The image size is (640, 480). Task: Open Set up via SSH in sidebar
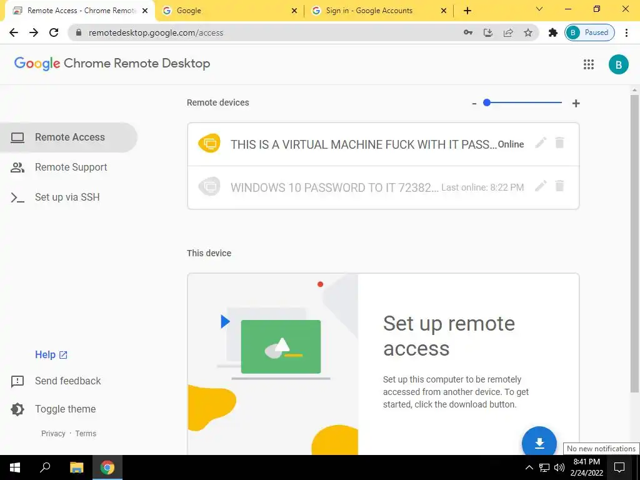(69, 197)
